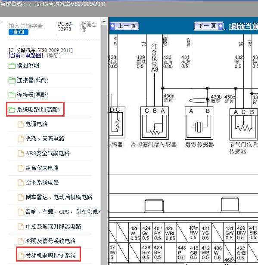Click connector cell 448 P 0.5
Screen dimensions: 258x265
click(x=182, y=253)
